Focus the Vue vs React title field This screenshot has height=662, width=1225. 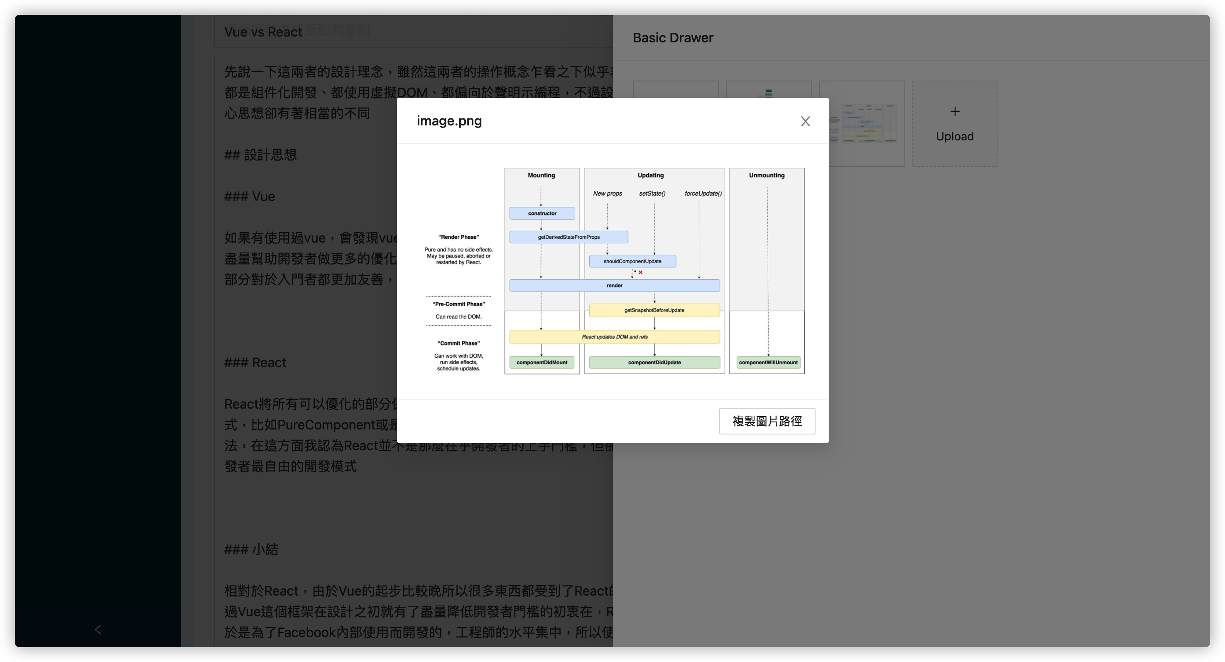[262, 32]
